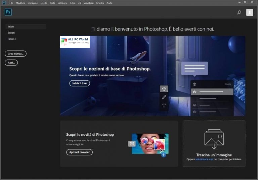The height and width of the screenshot is (180, 258).
Task: Click the Apri nel browser button
Action: [80, 152]
